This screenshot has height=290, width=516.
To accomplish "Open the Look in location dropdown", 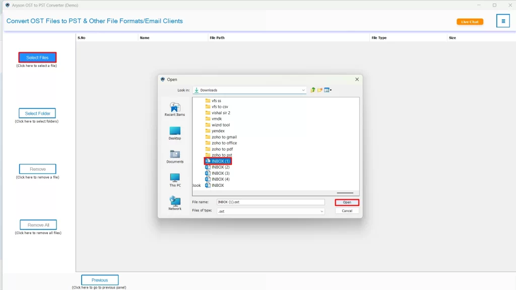I will click(303, 90).
